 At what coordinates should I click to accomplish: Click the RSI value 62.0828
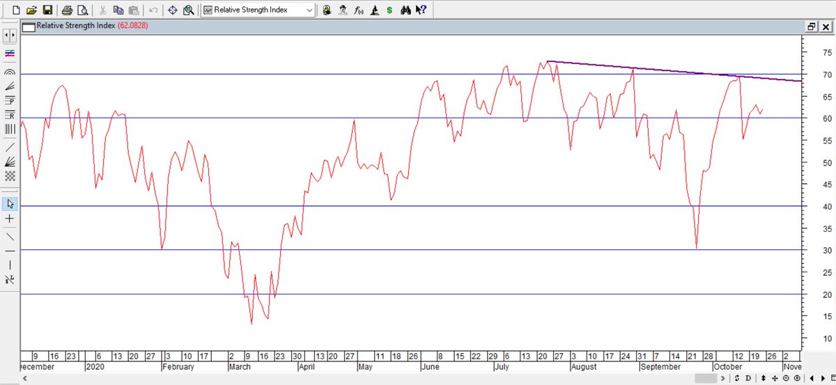pos(132,26)
